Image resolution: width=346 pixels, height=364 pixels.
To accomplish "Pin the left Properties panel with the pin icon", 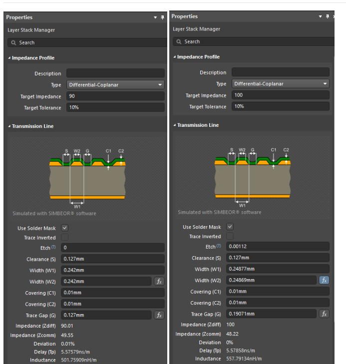I will (x=162, y=17).
